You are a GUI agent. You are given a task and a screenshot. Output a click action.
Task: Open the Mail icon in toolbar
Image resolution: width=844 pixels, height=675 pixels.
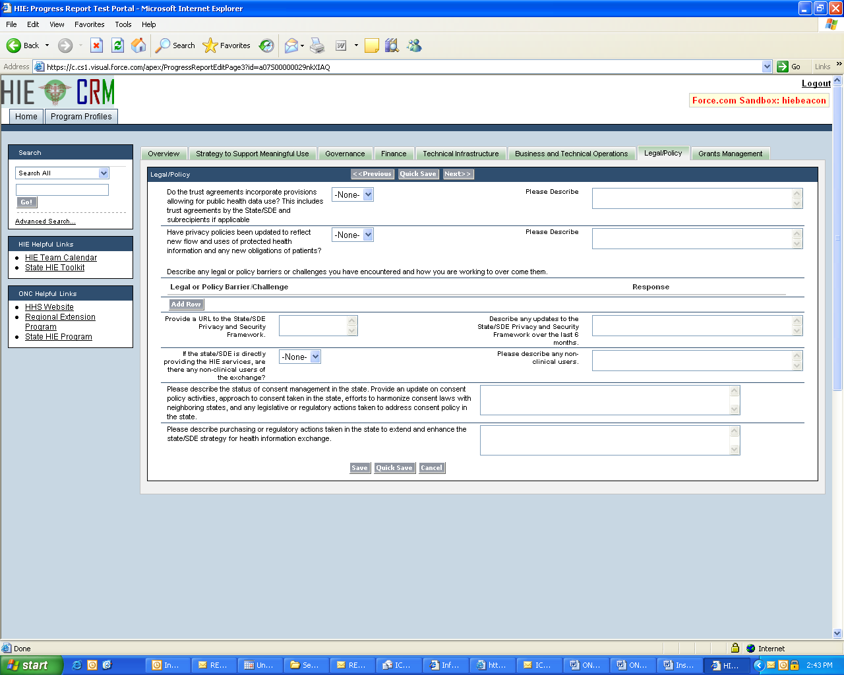click(291, 45)
